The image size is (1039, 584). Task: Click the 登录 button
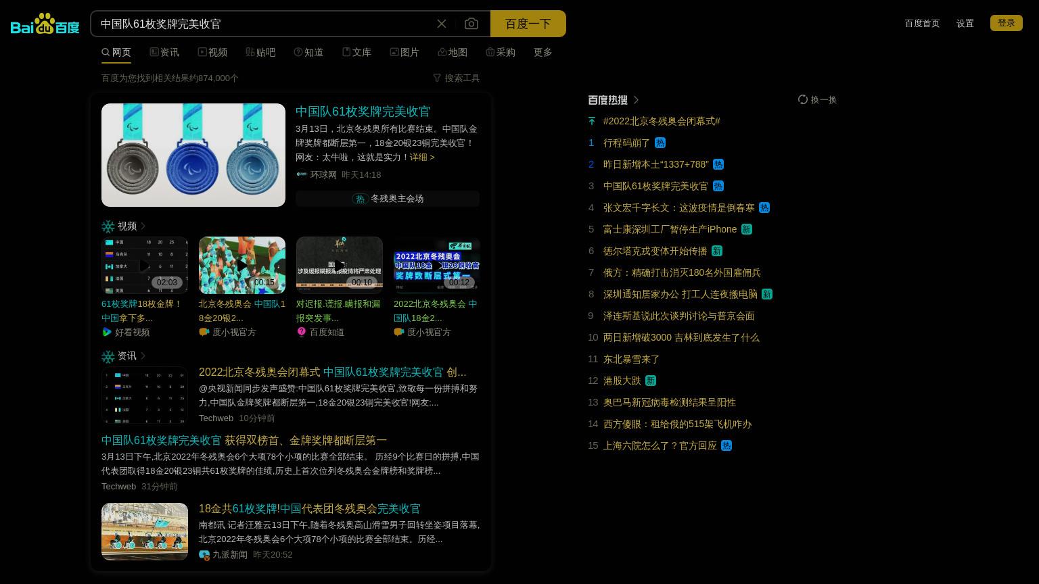(1007, 23)
